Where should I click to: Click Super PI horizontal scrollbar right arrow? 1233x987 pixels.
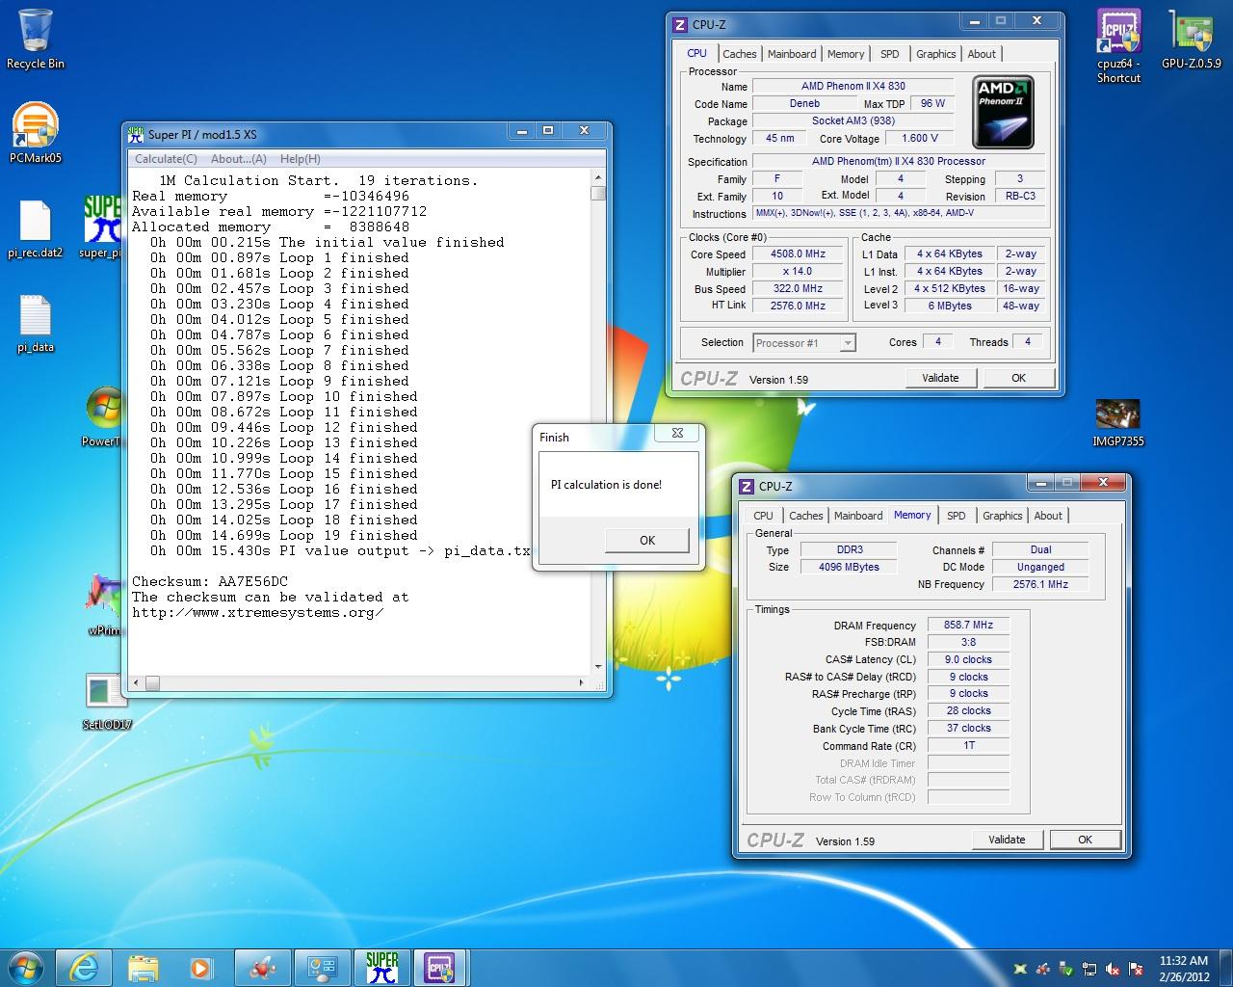pyautogui.click(x=582, y=683)
